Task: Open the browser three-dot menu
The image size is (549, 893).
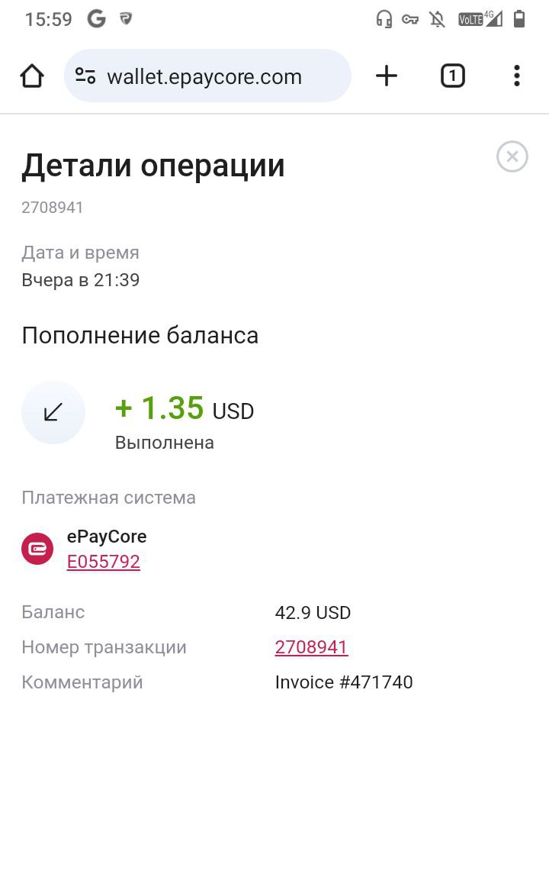Action: (x=516, y=76)
